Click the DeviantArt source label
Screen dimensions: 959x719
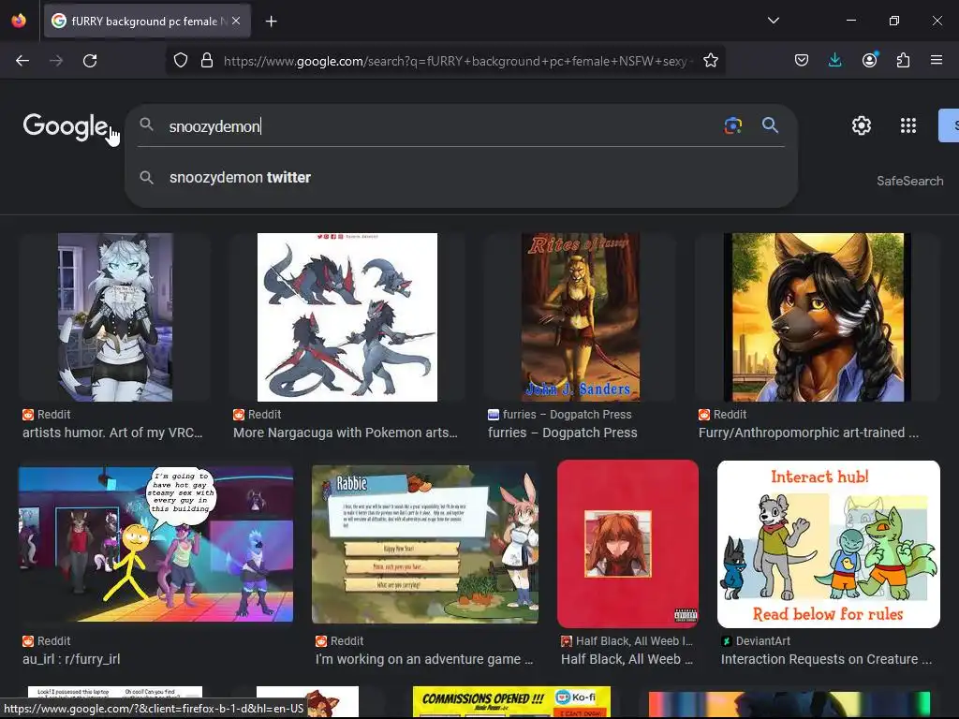(756, 640)
